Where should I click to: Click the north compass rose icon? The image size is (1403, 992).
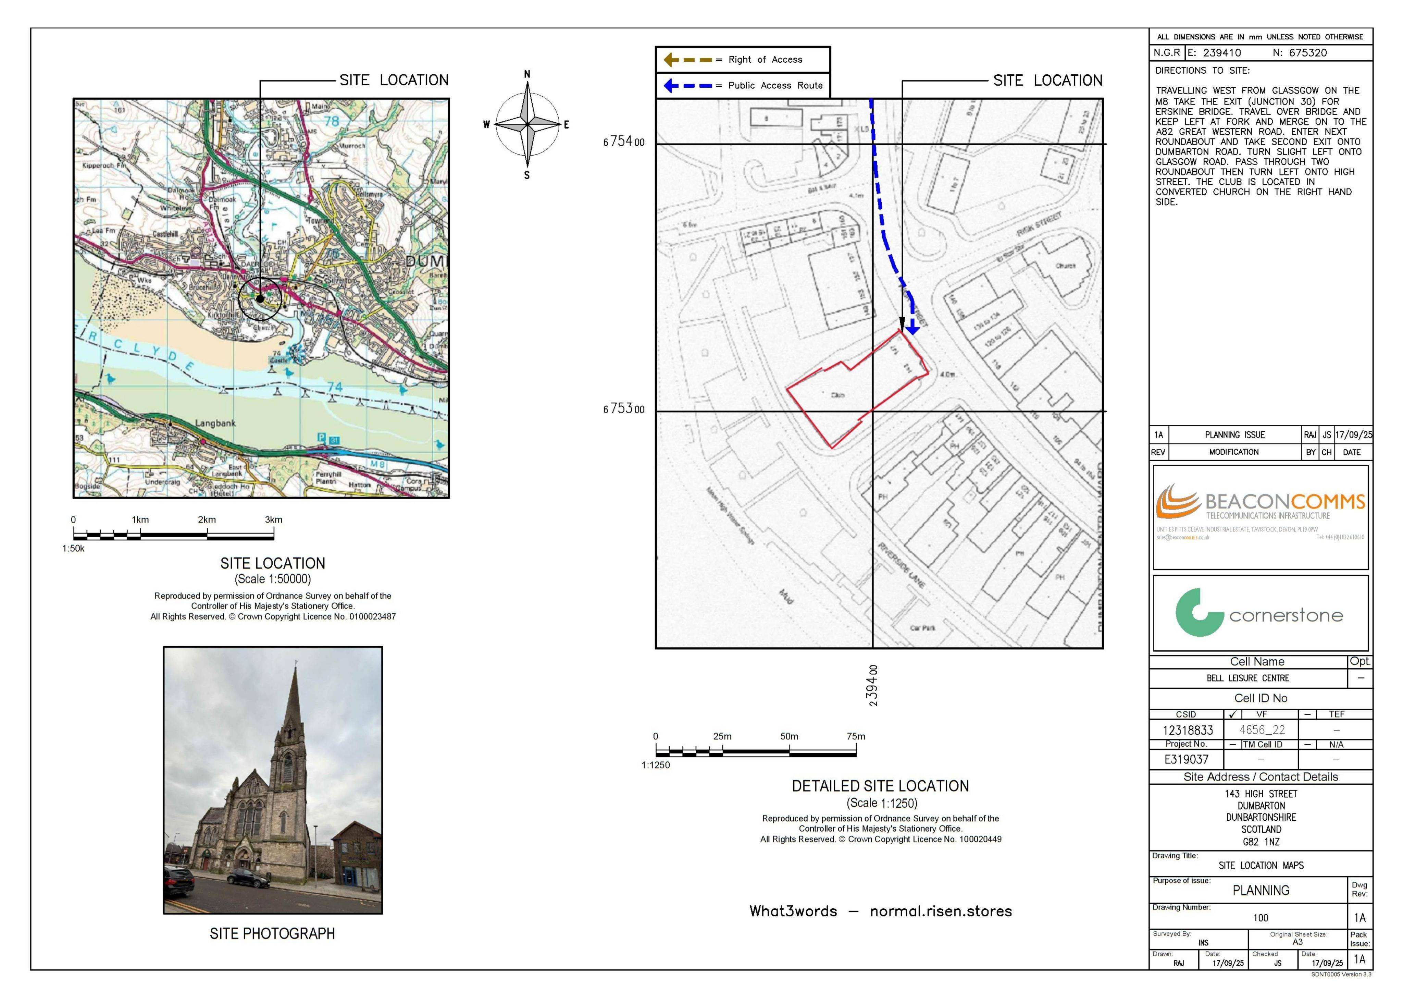[x=527, y=125]
